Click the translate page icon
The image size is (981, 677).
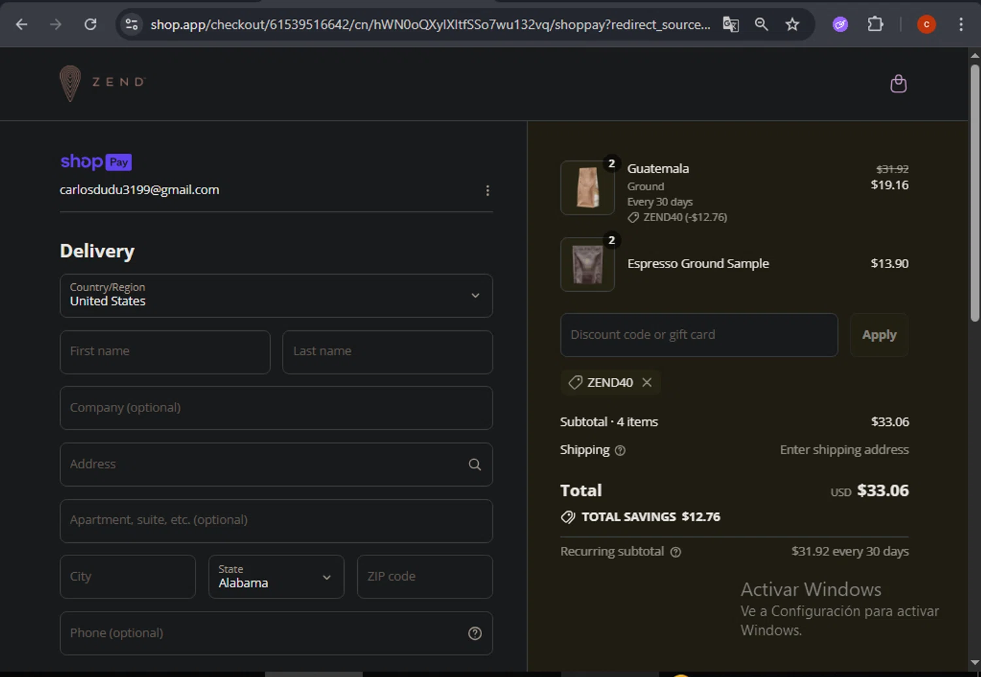point(731,24)
